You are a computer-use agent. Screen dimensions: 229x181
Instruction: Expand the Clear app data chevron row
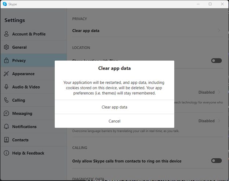(x=219, y=31)
